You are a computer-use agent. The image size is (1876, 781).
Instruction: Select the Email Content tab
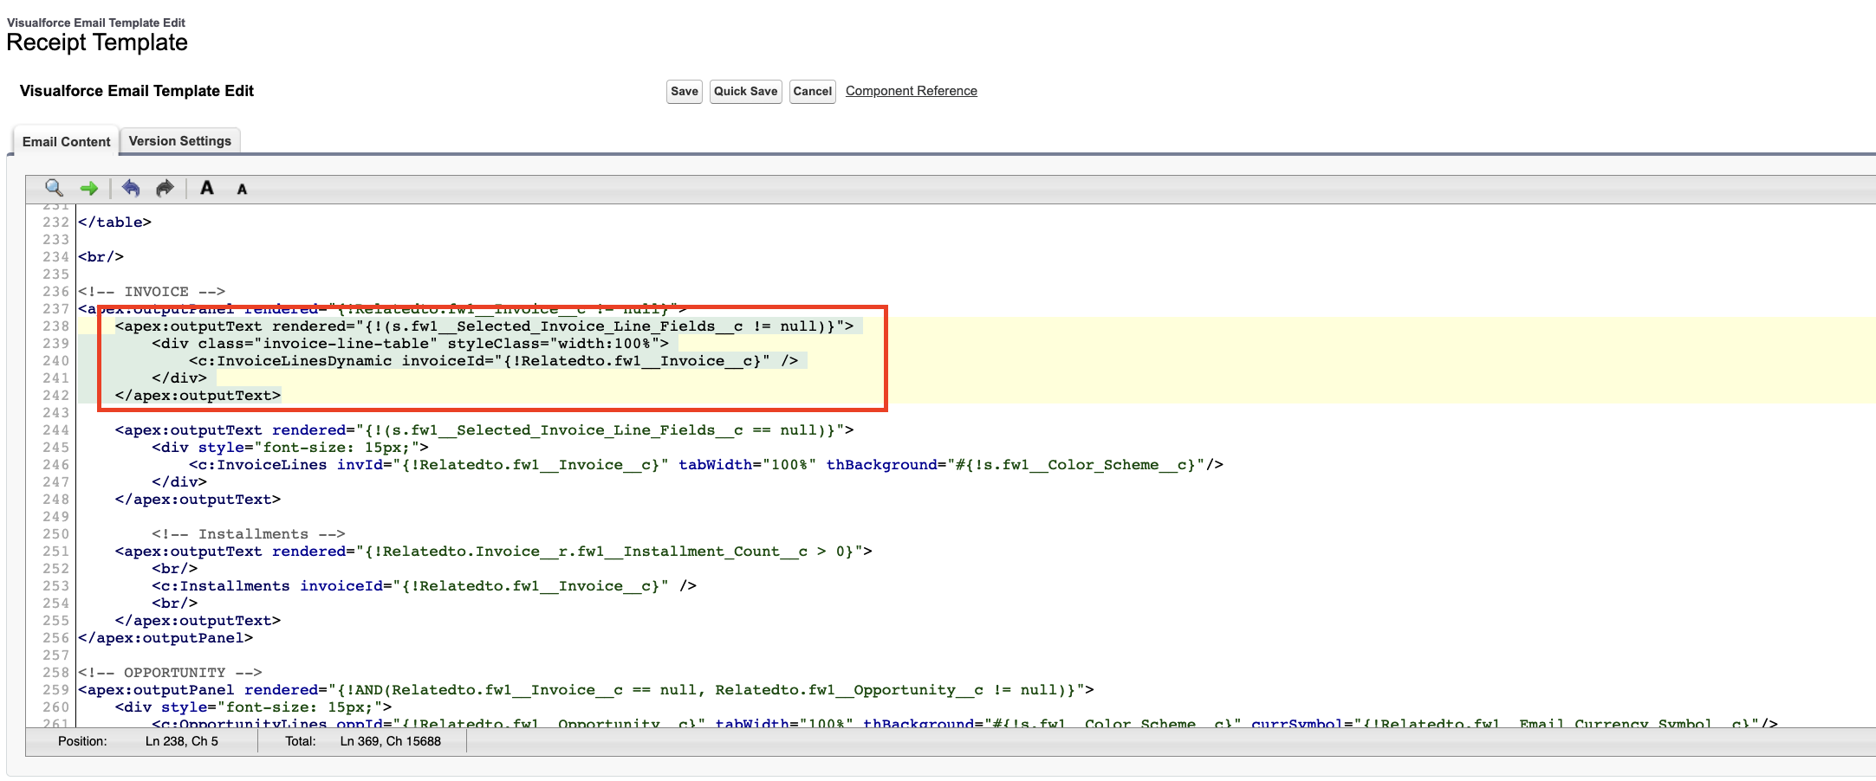(x=66, y=141)
